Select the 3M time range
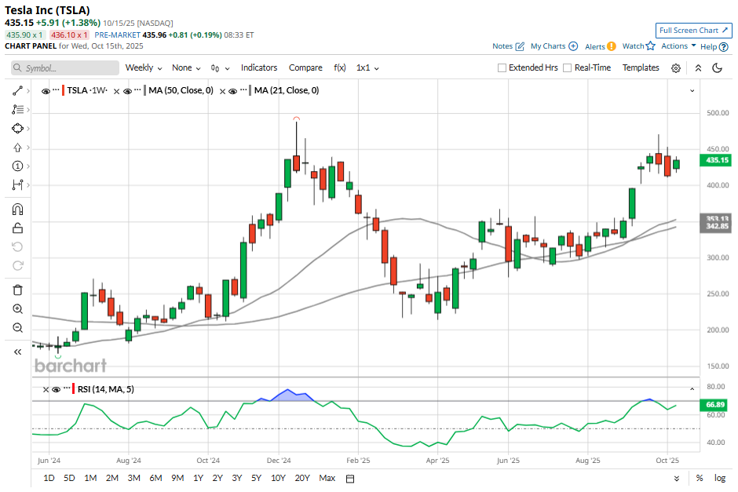This screenshot has width=738, height=492. 133,479
